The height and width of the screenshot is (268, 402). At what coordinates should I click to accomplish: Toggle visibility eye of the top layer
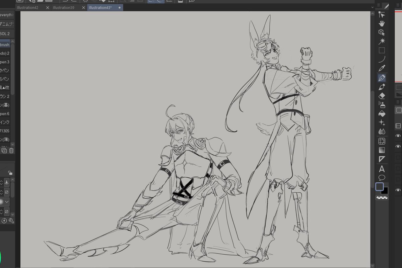click(x=398, y=136)
